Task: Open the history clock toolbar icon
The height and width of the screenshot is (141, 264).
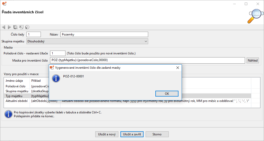Action: coord(27,27)
